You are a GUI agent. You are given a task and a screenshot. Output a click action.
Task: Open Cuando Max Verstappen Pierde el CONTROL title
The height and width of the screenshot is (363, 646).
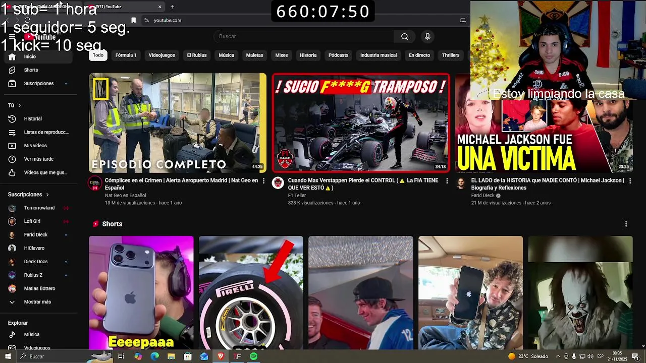pos(363,184)
